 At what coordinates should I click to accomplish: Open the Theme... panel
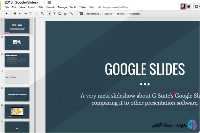(x=121, y=14)
